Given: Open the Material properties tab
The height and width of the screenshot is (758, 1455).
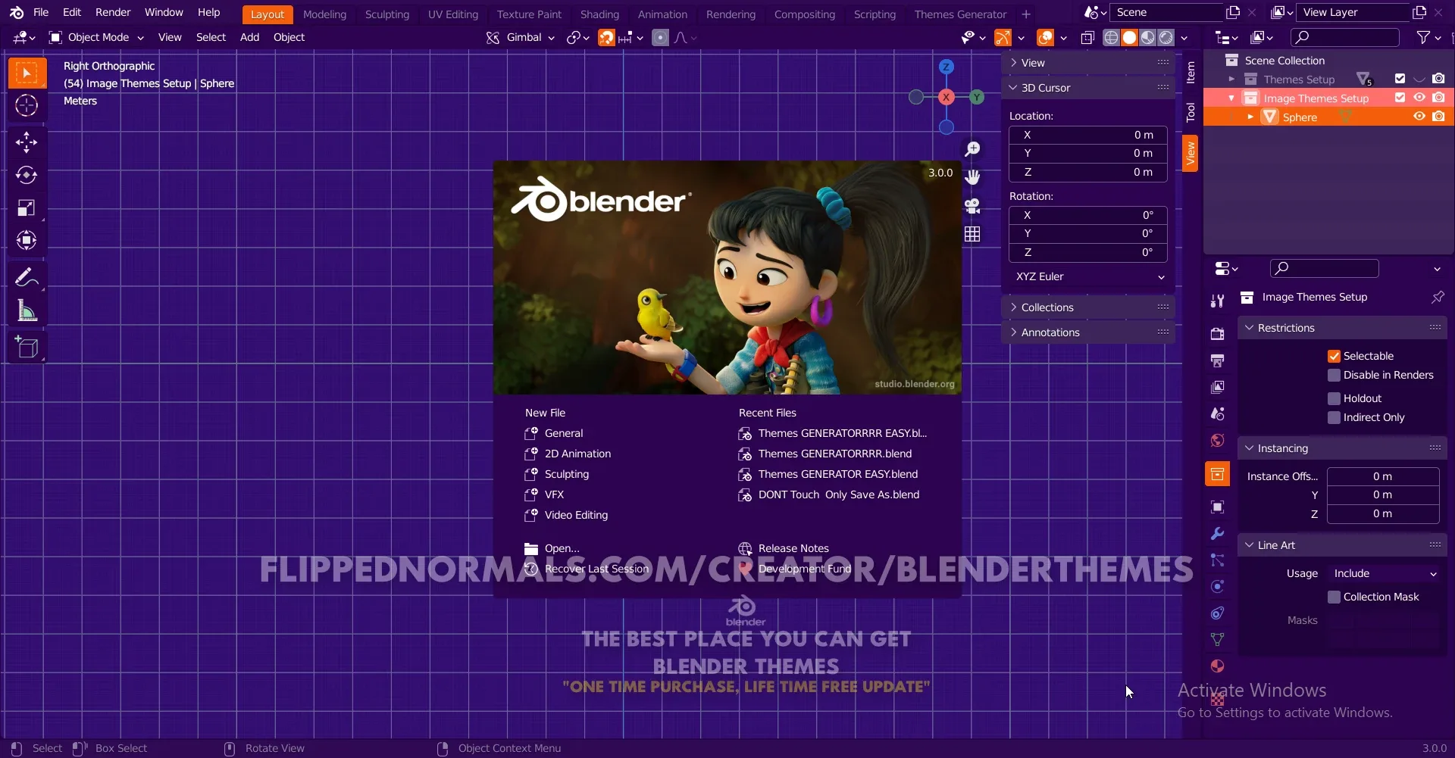Looking at the screenshot, I should pyautogui.click(x=1217, y=666).
